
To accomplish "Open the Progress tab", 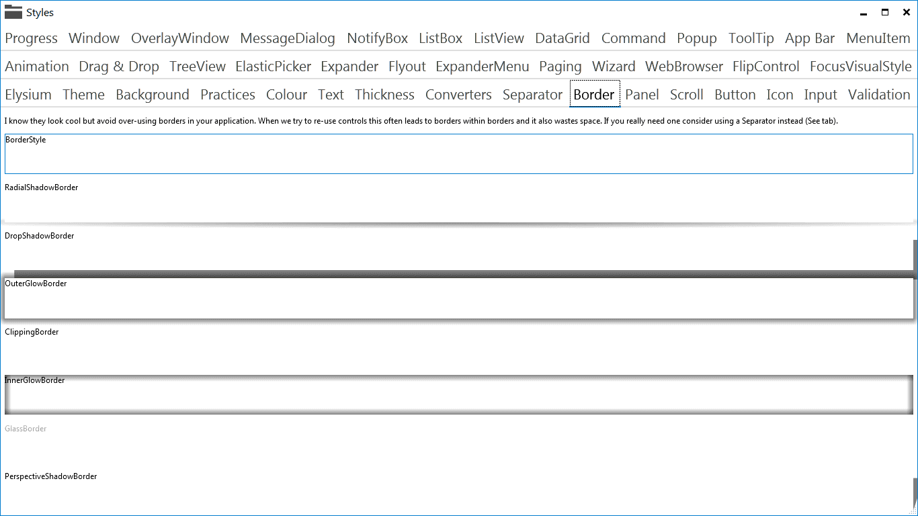I will pyautogui.click(x=31, y=38).
